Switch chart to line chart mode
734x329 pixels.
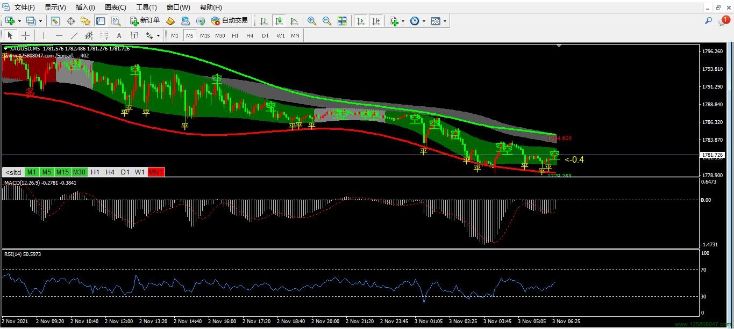pyautogui.click(x=294, y=21)
